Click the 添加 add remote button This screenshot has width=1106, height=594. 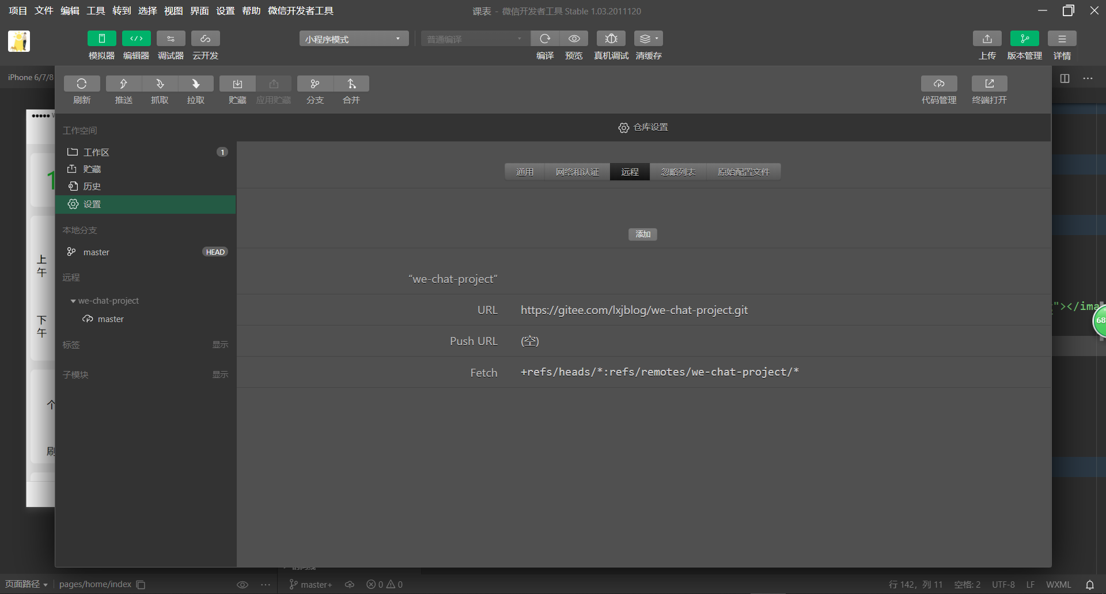[643, 234]
